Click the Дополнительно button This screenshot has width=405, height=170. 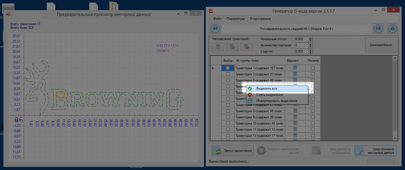point(381,45)
